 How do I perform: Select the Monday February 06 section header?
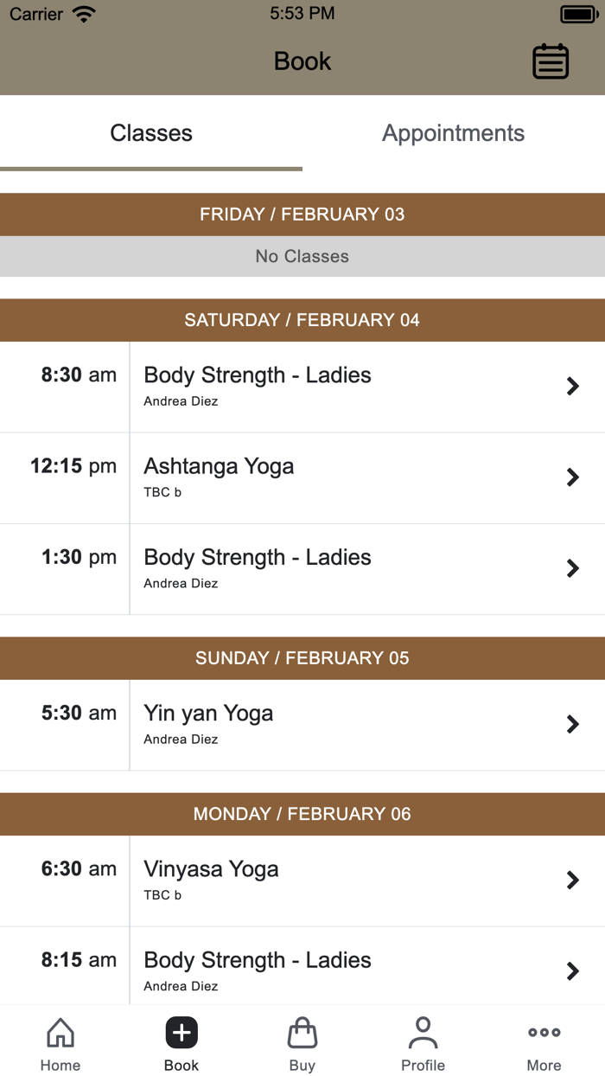click(302, 814)
